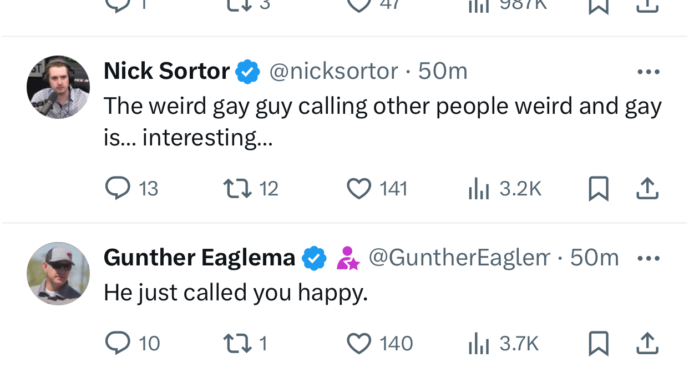Share Gunther Eagleman's tweet
This screenshot has width=689, height=377.
tap(647, 344)
